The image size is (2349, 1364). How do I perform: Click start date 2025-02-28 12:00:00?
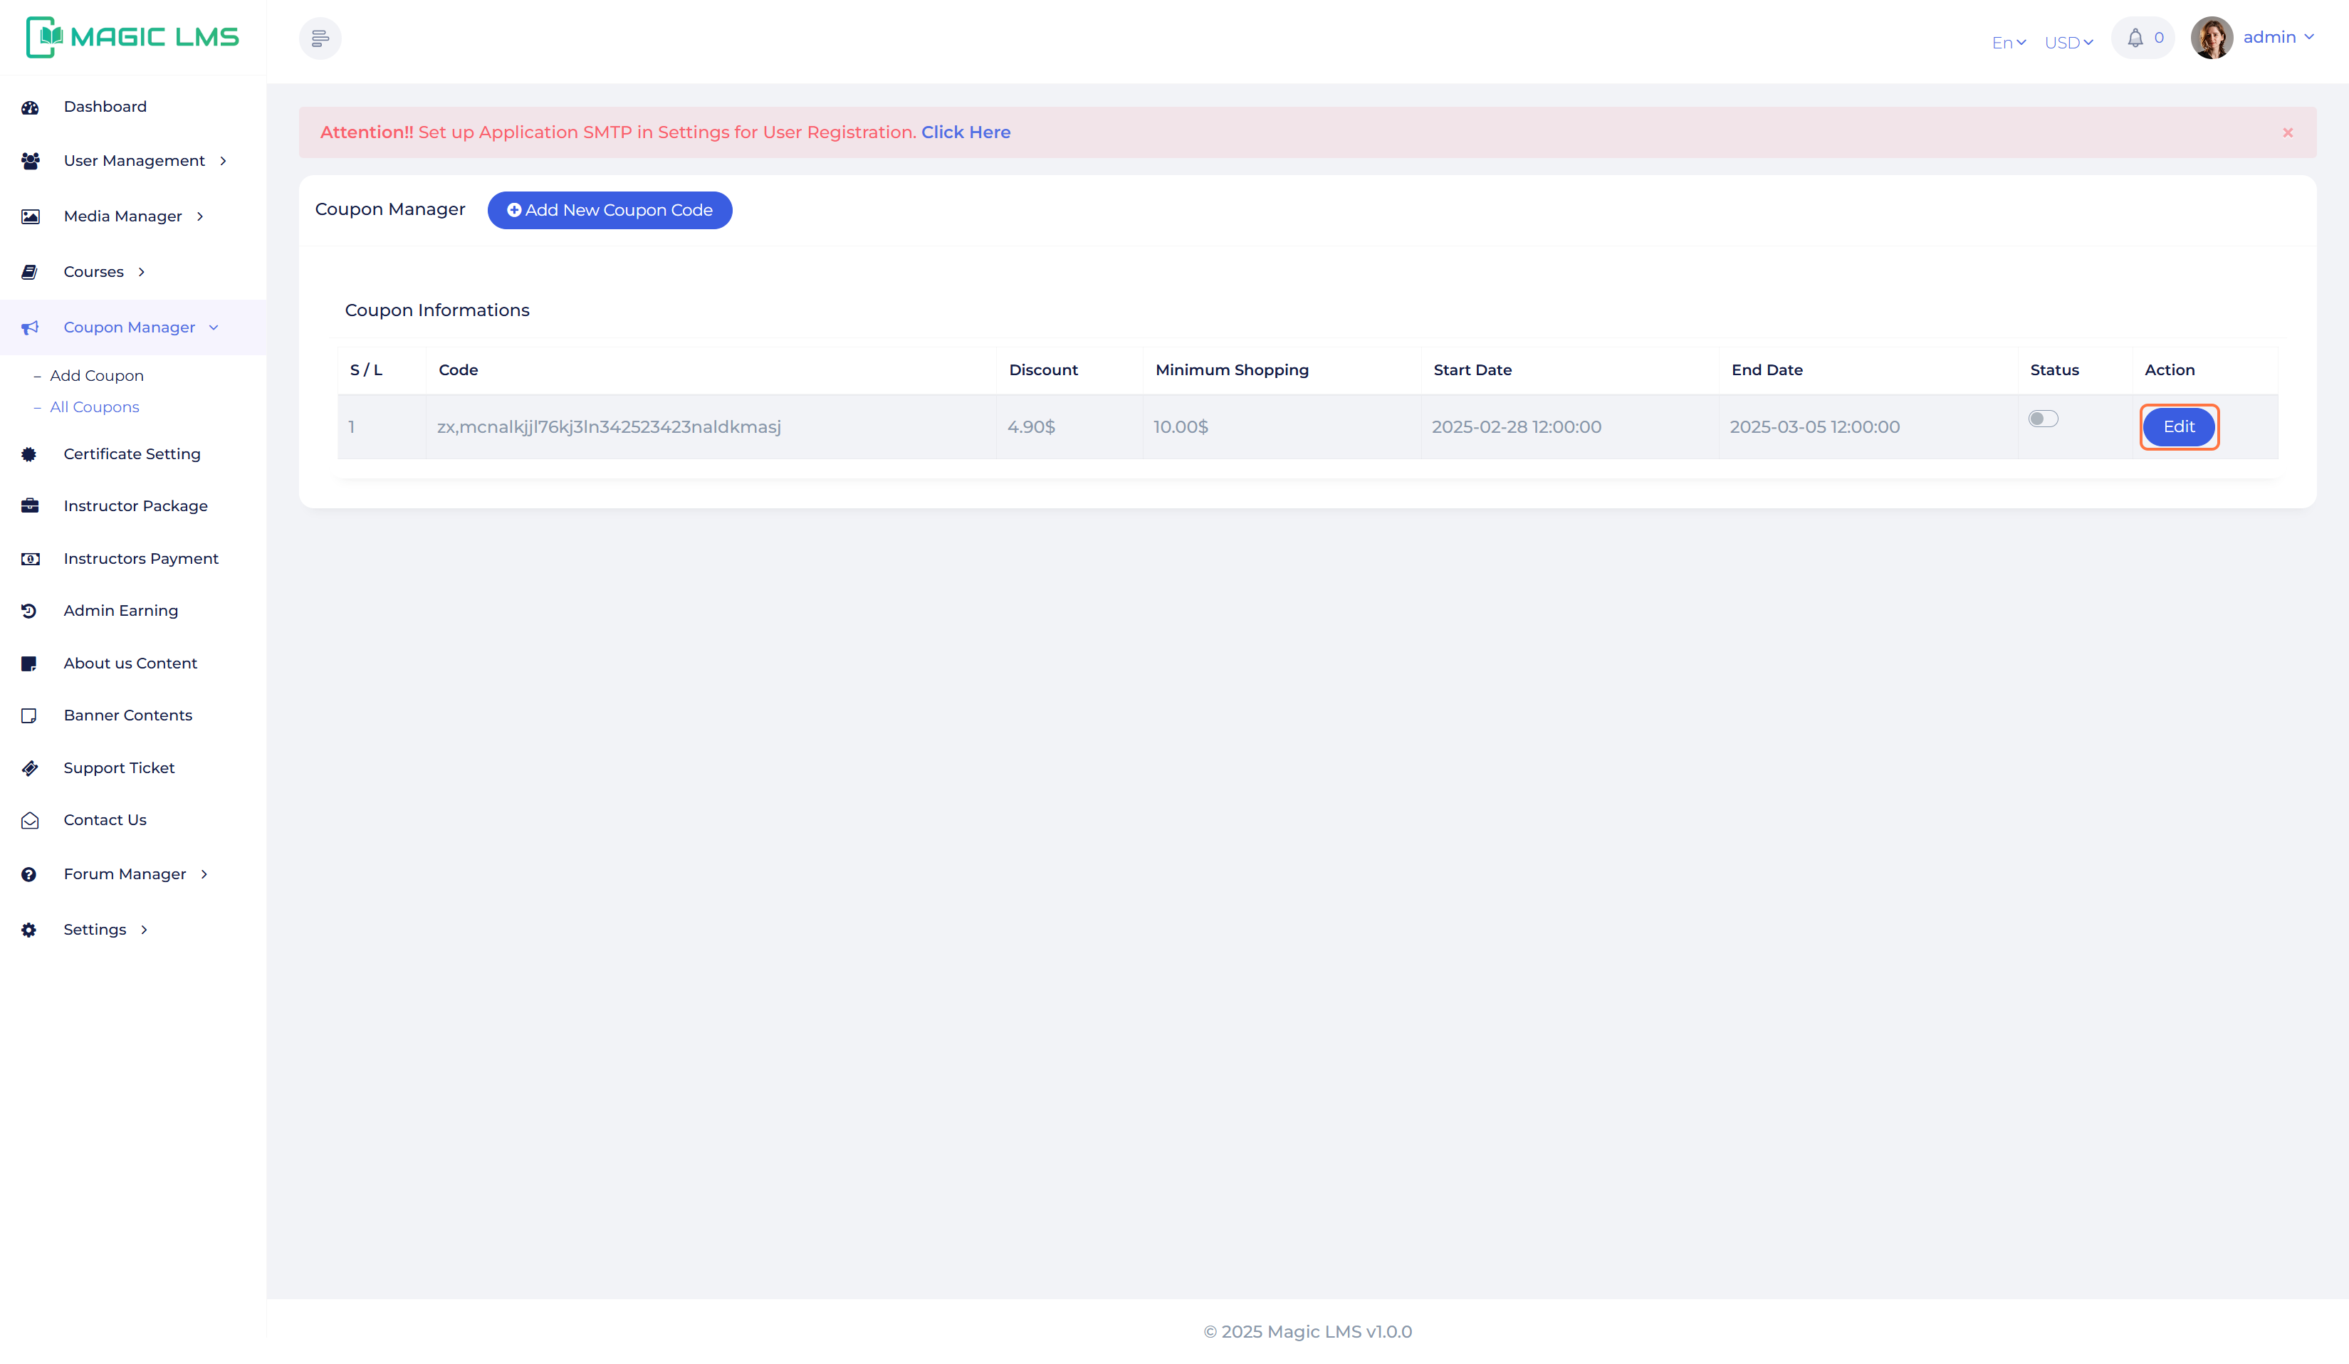click(x=1517, y=426)
